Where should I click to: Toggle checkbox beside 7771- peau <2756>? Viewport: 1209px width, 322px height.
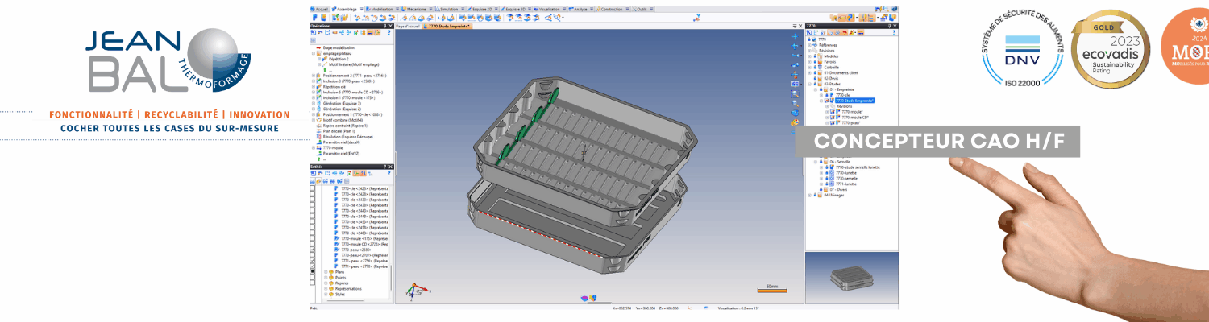(313, 261)
